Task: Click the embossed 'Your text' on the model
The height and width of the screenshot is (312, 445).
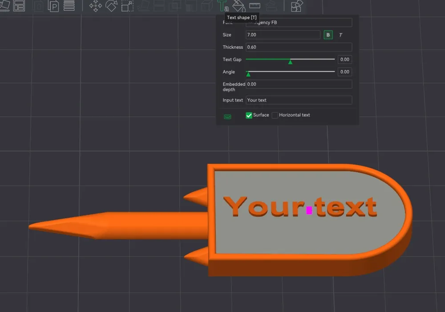Action: (x=300, y=207)
